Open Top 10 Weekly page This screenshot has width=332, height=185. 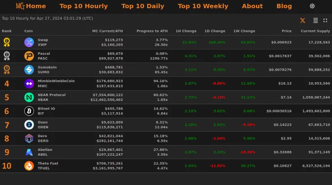tap(203, 6)
